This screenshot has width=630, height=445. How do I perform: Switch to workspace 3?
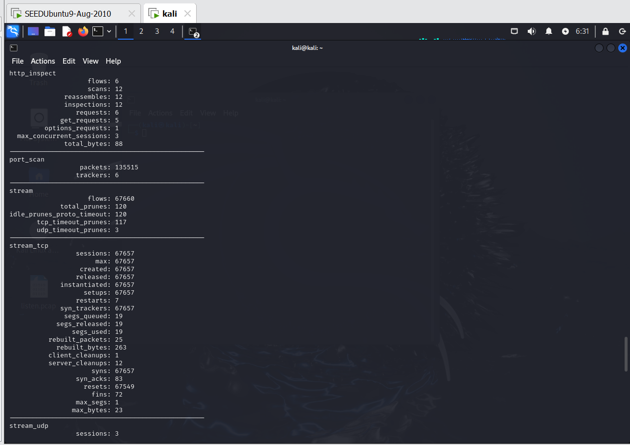(x=157, y=31)
